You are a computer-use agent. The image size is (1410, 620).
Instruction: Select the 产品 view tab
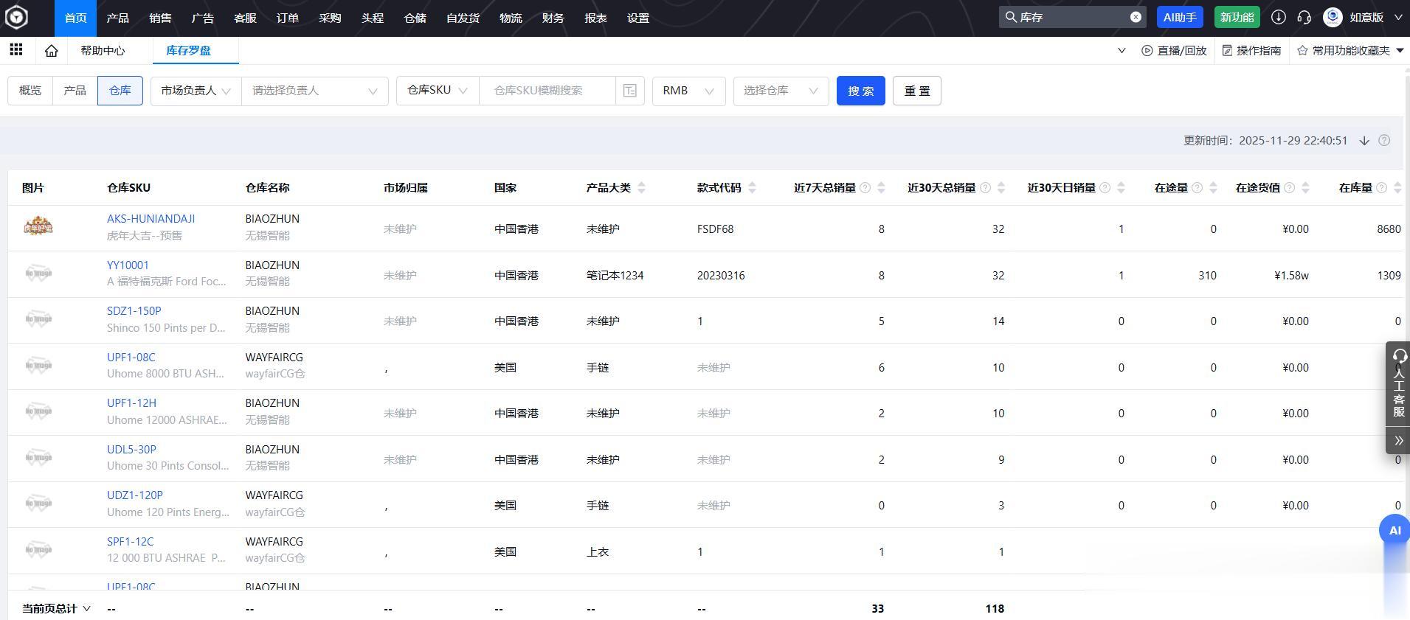coord(75,91)
